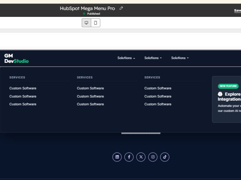
Task: Open the TikTok social icon
Action: tap(165, 157)
